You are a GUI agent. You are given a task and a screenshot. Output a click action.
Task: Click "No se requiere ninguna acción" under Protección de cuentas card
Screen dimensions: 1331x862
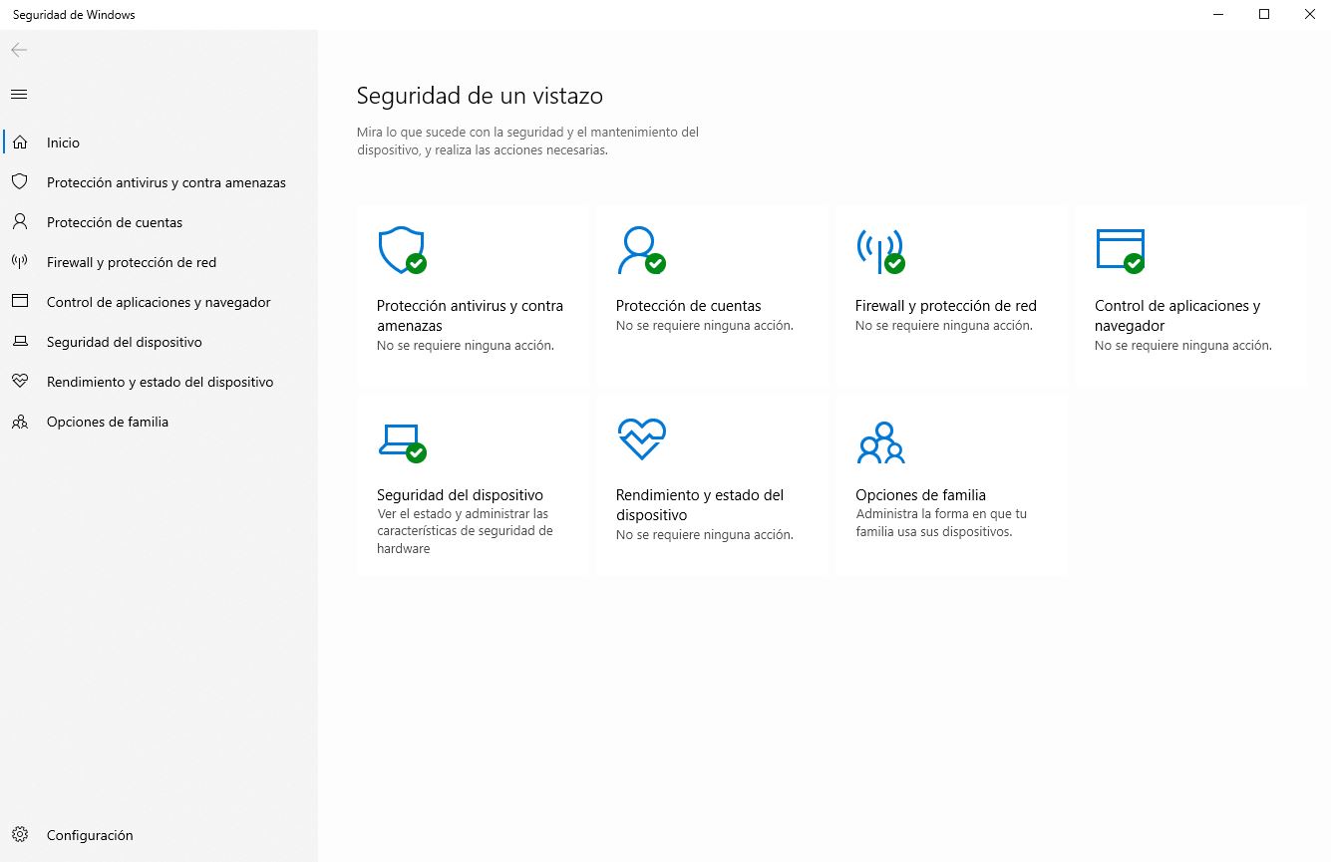pos(705,326)
